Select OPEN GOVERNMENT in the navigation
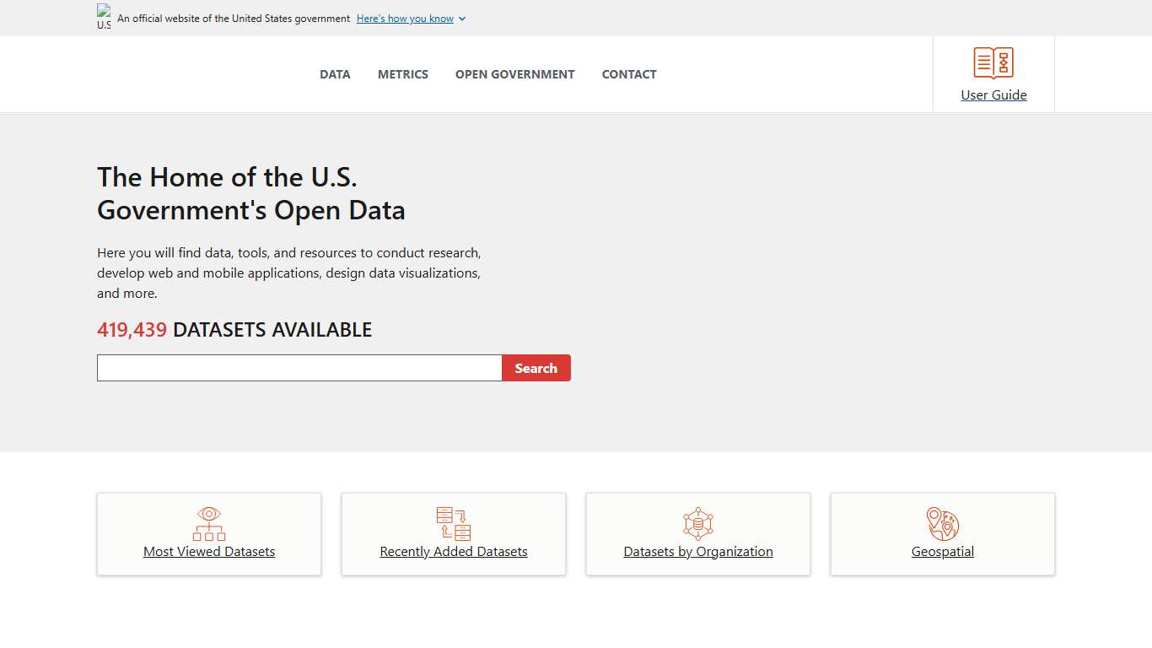The image size is (1152, 648). pos(514,74)
